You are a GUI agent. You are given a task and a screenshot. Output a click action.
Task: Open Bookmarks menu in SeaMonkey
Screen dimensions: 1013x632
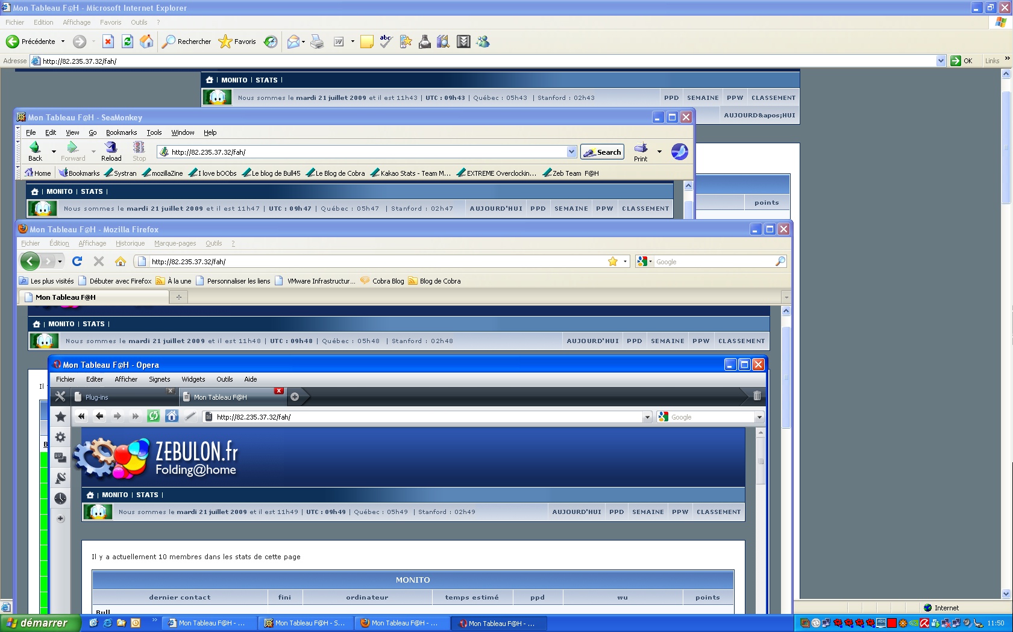121,132
